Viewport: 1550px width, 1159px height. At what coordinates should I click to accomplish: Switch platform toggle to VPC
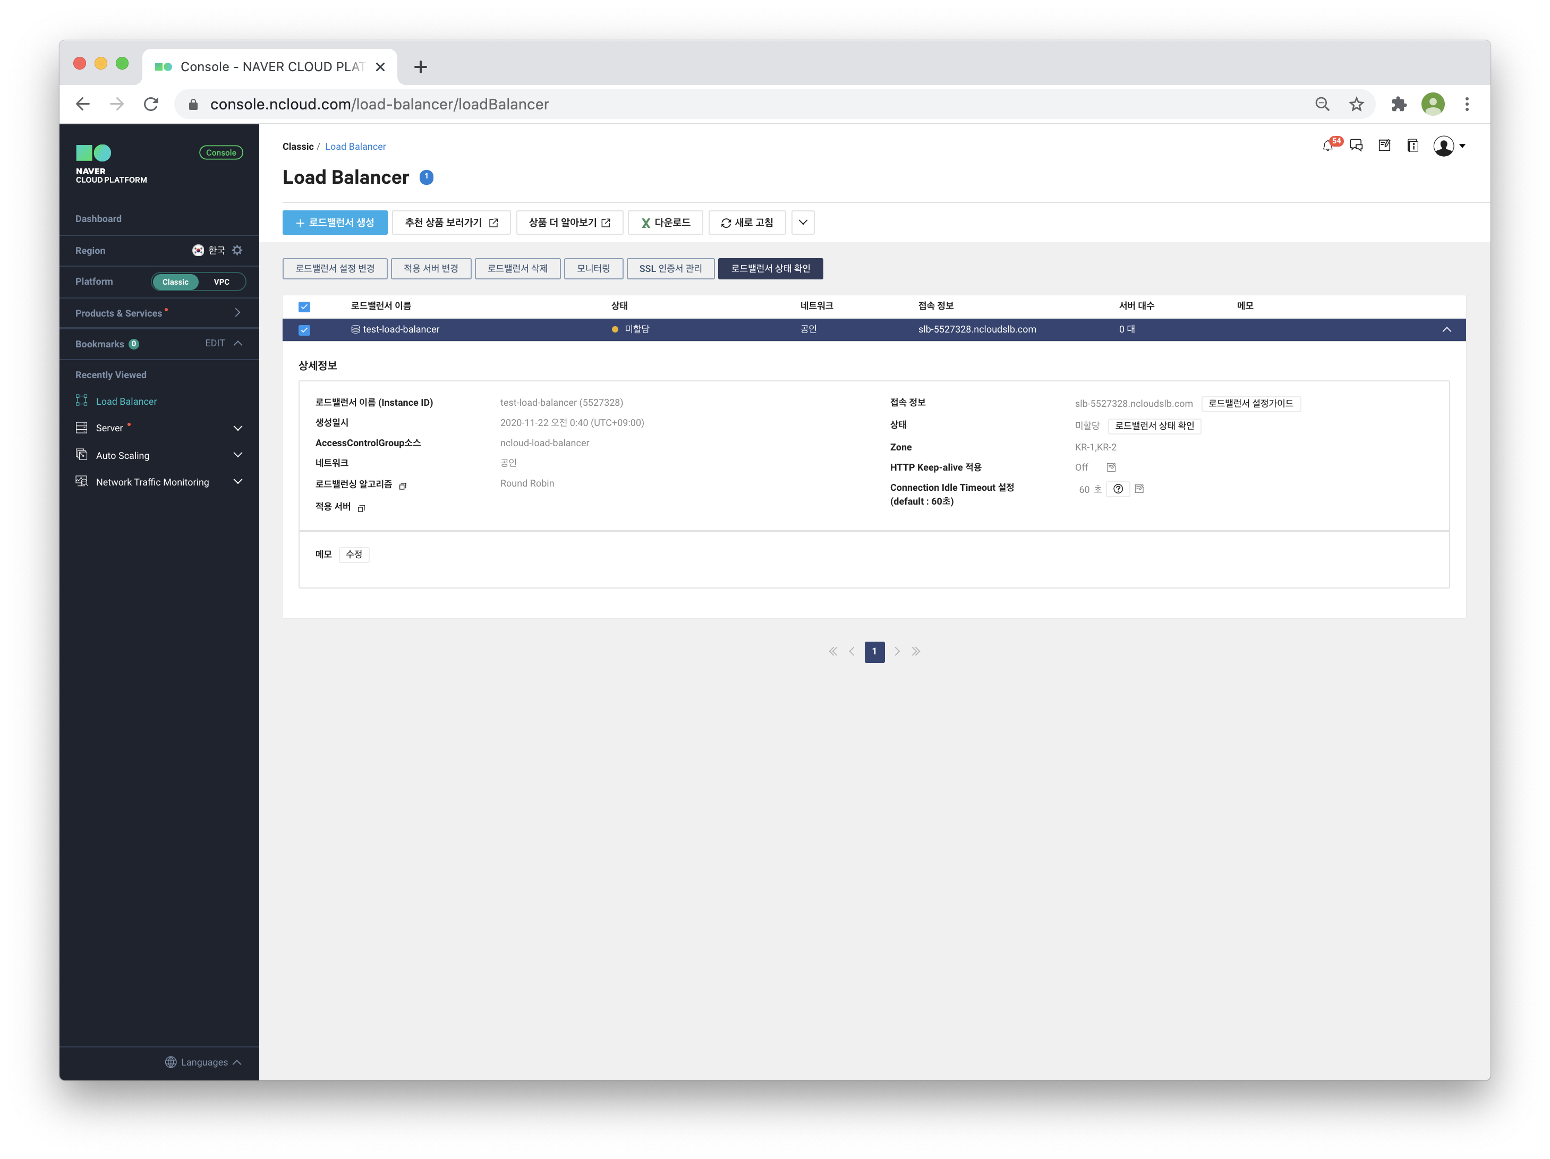[222, 282]
